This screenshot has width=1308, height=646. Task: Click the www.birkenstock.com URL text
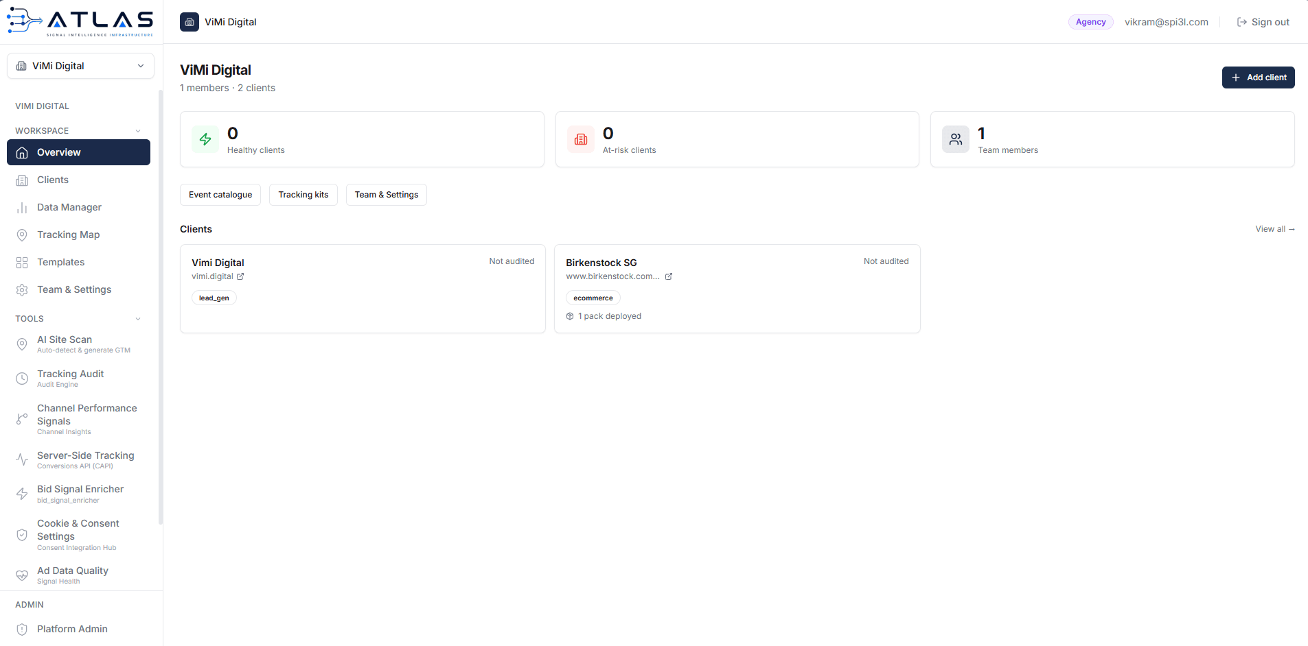612,276
